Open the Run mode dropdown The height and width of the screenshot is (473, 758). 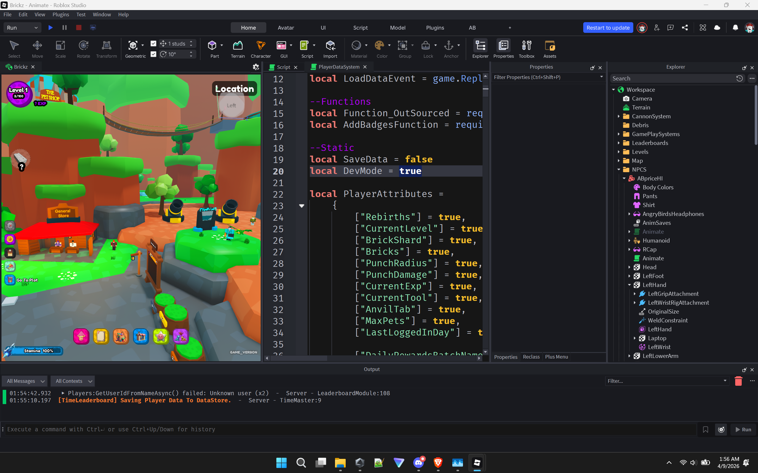[22, 28]
